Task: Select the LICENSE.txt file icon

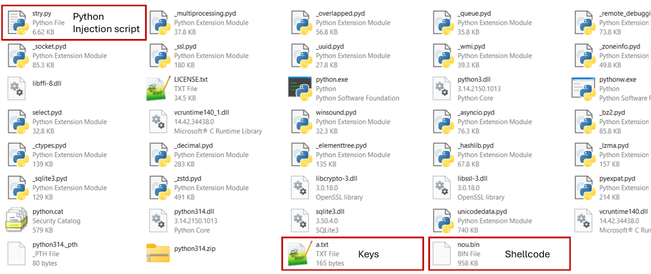Action: pos(158,89)
